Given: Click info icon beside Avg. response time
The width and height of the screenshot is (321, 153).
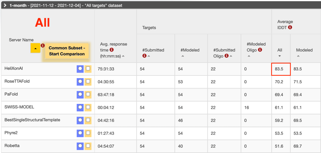Looking at the screenshot, I should (112, 50).
